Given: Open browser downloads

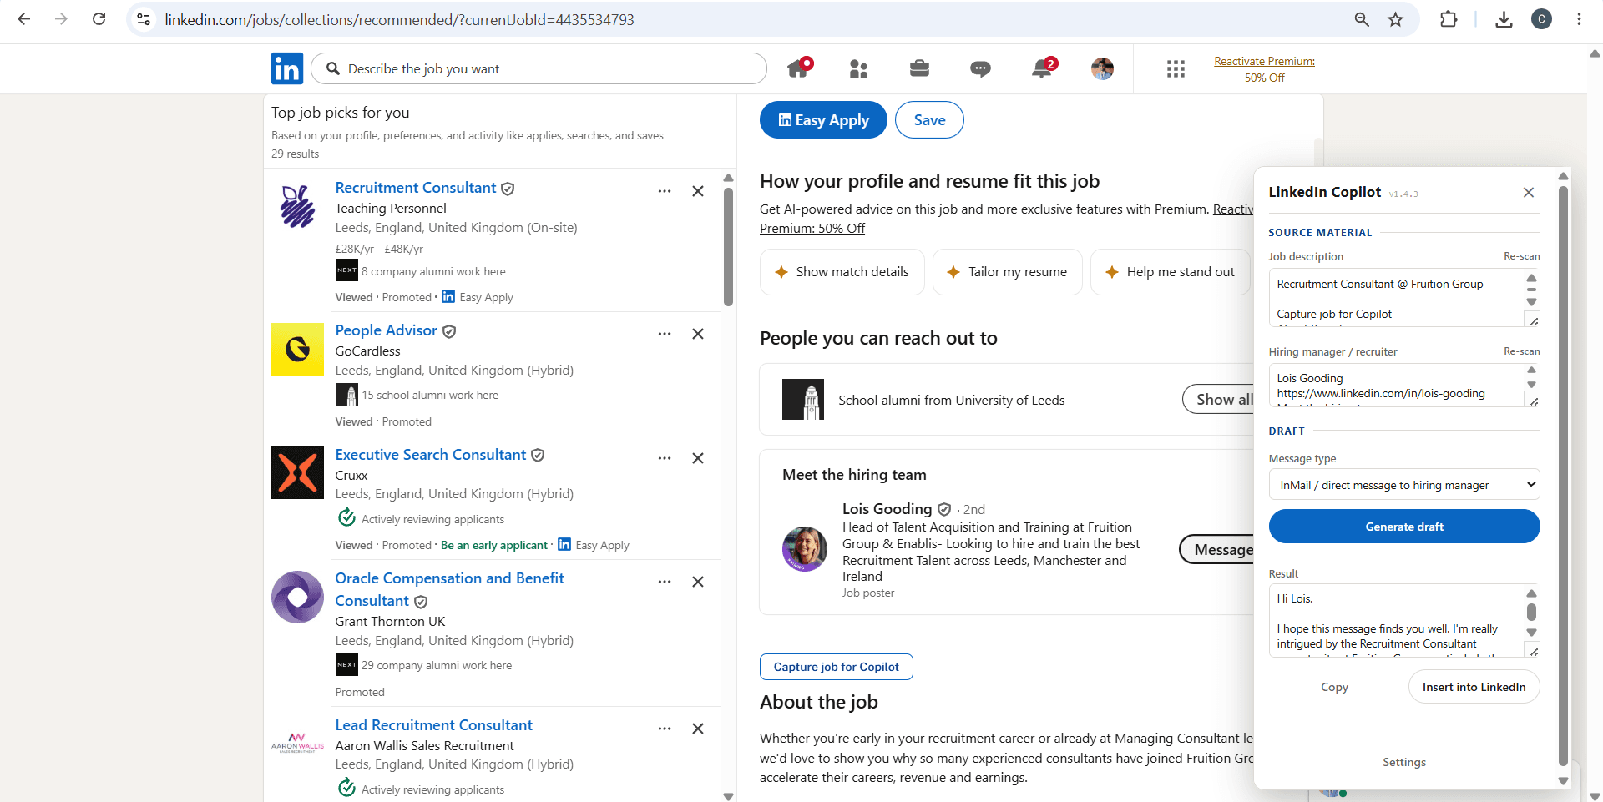Looking at the screenshot, I should point(1504,19).
